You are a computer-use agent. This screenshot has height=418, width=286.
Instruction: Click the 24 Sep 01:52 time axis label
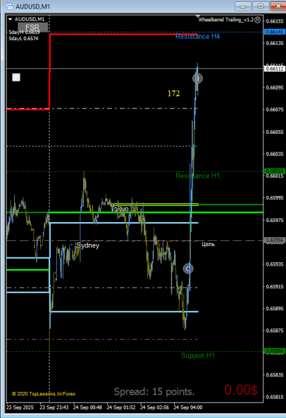click(121, 407)
